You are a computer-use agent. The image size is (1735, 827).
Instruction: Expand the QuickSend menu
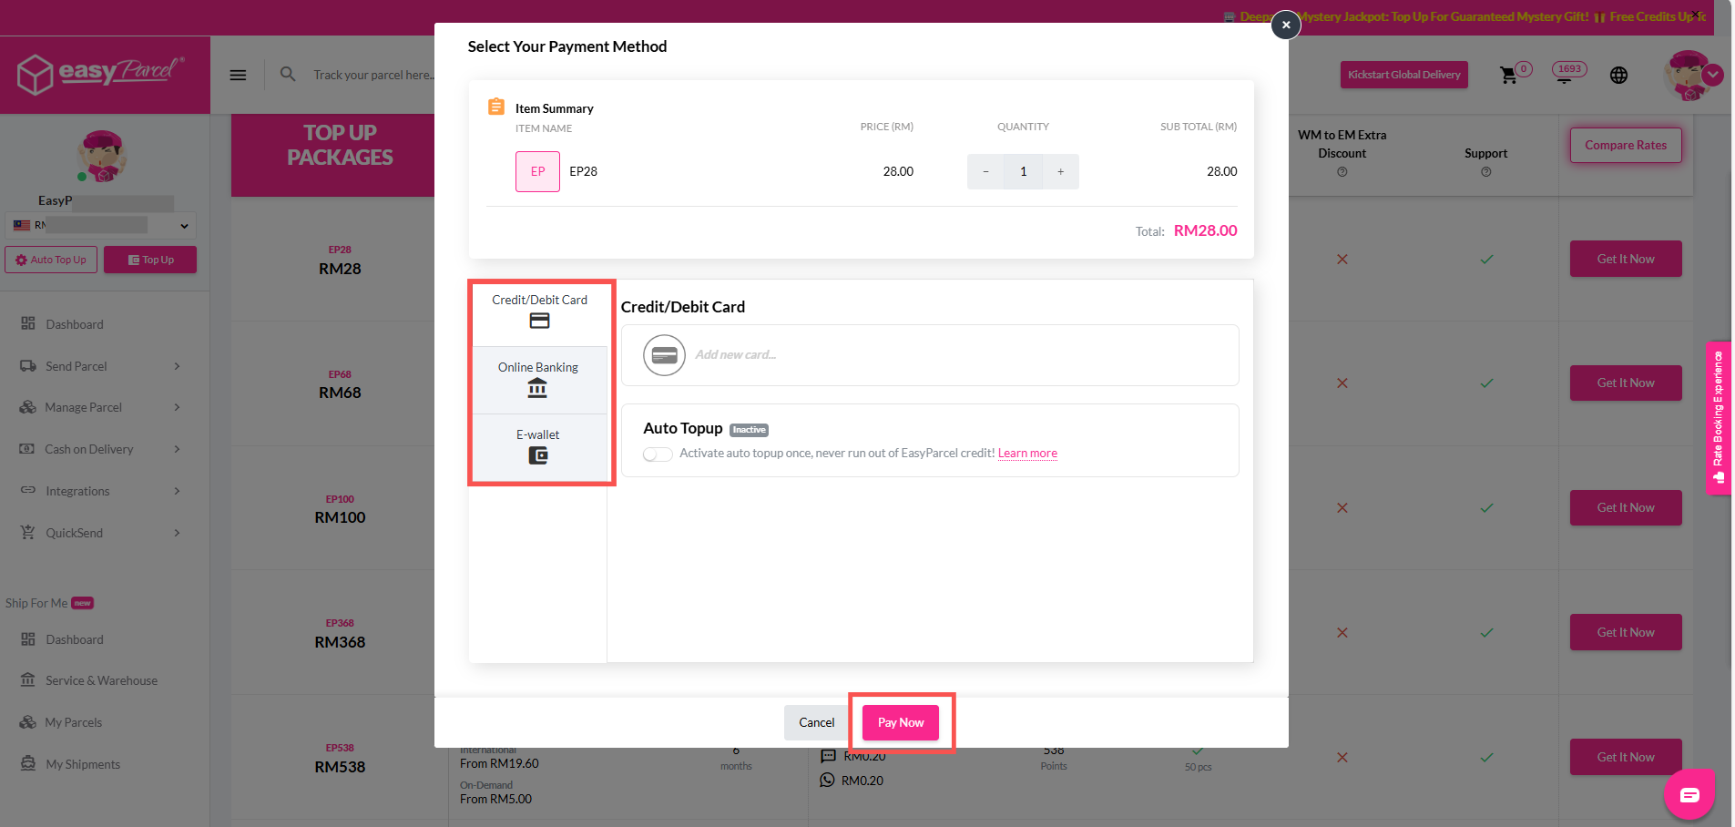[100, 533]
